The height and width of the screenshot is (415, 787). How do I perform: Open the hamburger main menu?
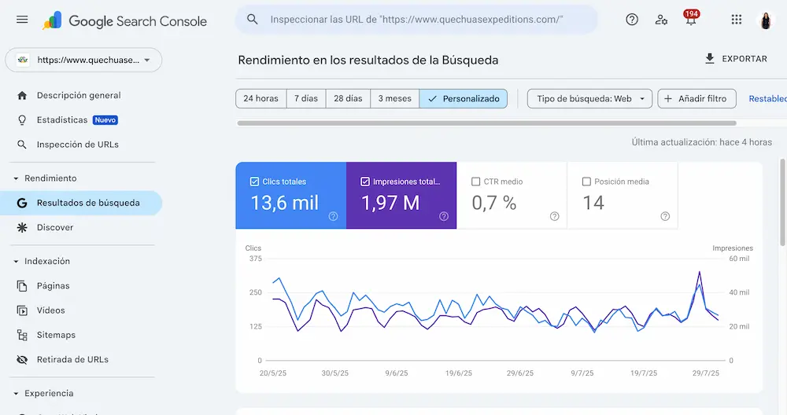(22, 20)
